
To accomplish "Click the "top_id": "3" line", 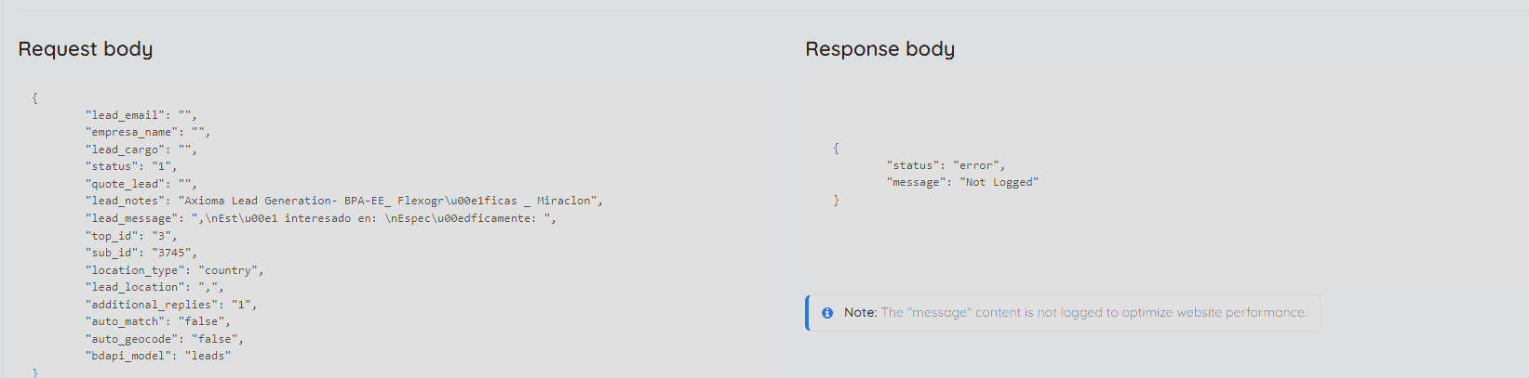I will pyautogui.click(x=131, y=236).
